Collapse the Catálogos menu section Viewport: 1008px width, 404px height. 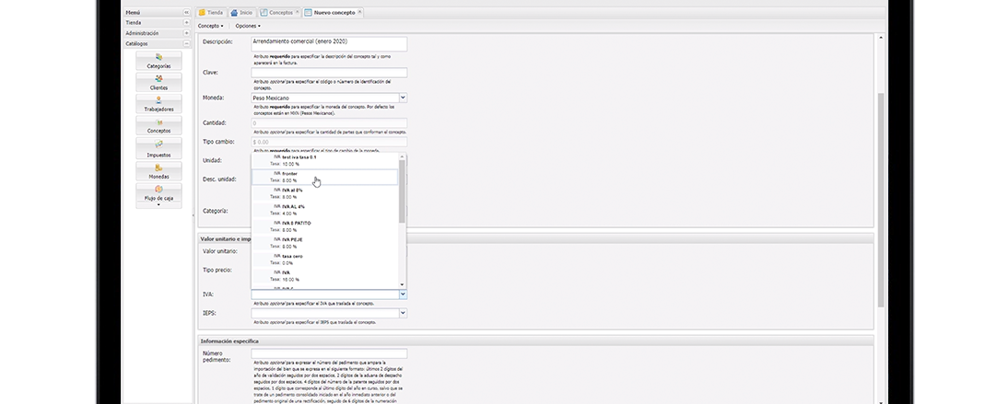[x=187, y=44]
